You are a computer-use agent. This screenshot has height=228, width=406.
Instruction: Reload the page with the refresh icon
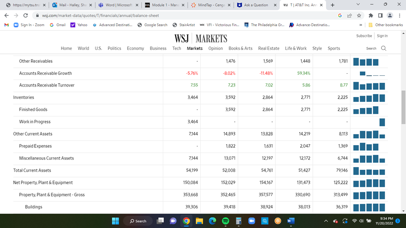click(25, 15)
